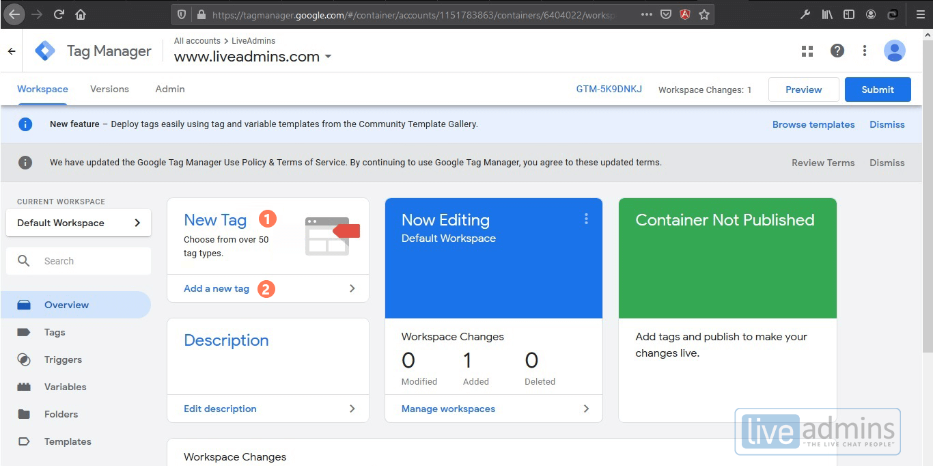Click into the sidebar Search field
This screenshot has width=933, height=466.
79,261
